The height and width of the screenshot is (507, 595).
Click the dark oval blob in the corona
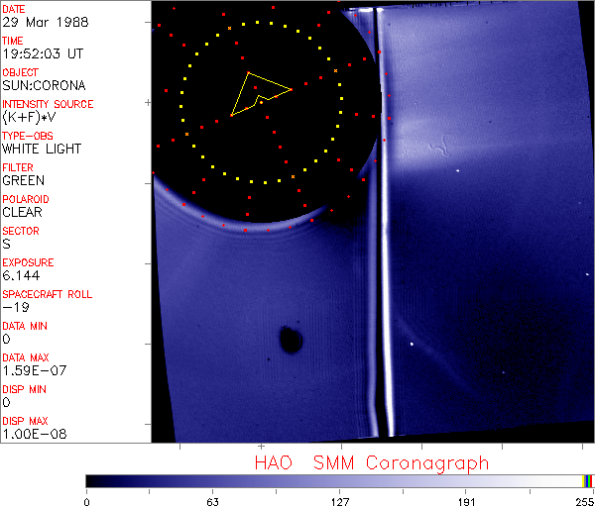coord(291,340)
